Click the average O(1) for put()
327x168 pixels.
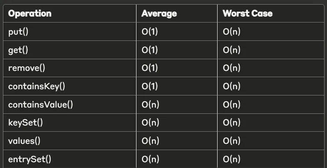tap(150, 32)
